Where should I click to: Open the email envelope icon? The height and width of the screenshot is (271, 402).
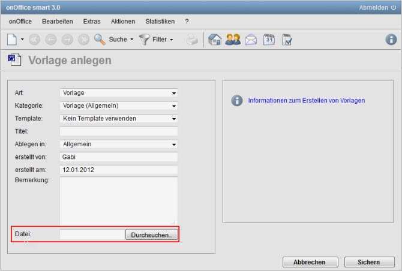(251, 40)
